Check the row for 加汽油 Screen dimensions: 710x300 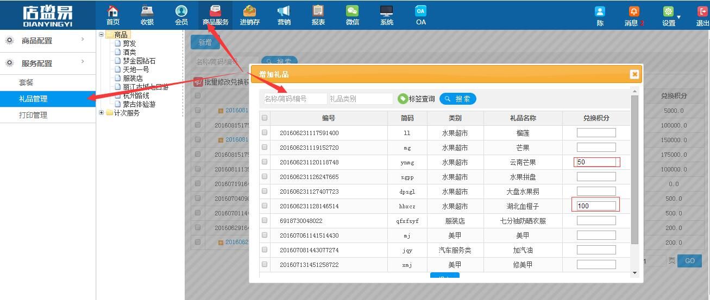point(265,250)
